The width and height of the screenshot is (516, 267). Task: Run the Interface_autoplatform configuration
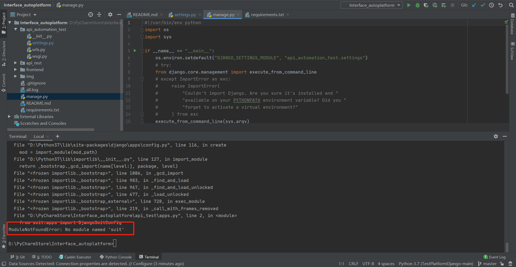(x=408, y=5)
